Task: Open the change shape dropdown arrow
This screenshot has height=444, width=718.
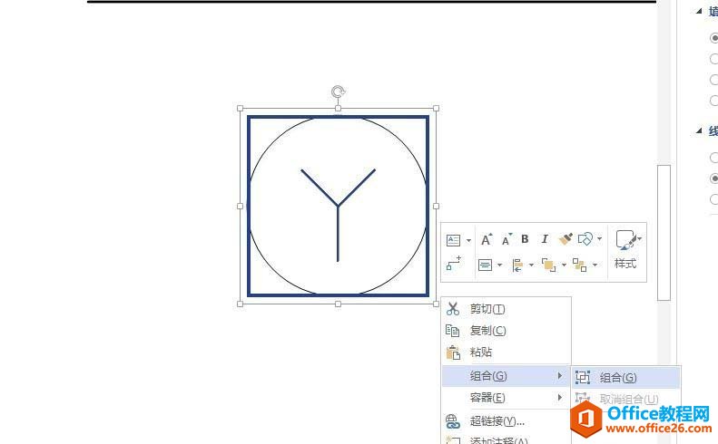Action: click(x=599, y=239)
